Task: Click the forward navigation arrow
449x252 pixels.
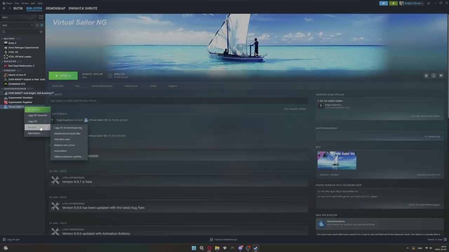Action: [x=9, y=8]
